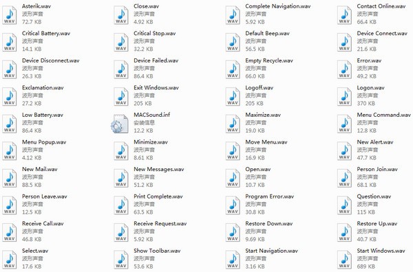The image size is (413, 272).
Task: Click the Minimize.wav icon
Action: pyautogui.click(x=121, y=151)
